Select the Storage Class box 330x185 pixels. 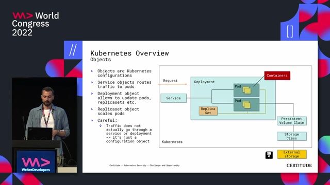pyautogui.click(x=292, y=136)
